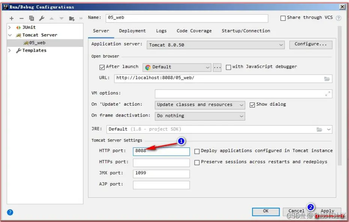Collapse the Tomcat Server tree node
Image resolution: width=349 pixels, height=222 pixels.
point(10,35)
